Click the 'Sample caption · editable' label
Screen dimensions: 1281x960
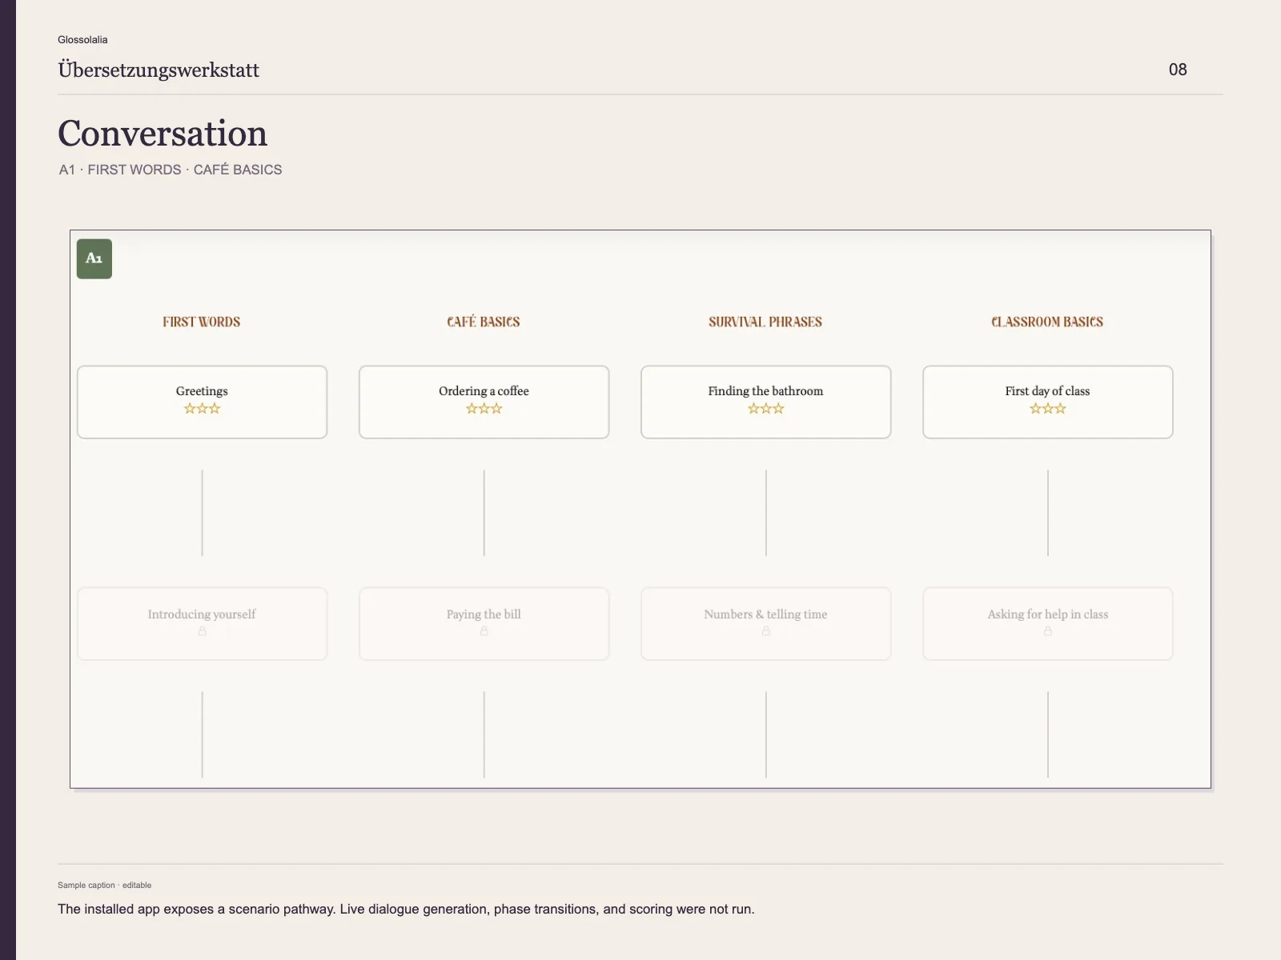tap(104, 885)
